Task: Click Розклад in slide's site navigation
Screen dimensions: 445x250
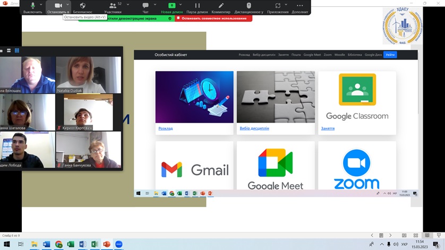Action: click(244, 55)
